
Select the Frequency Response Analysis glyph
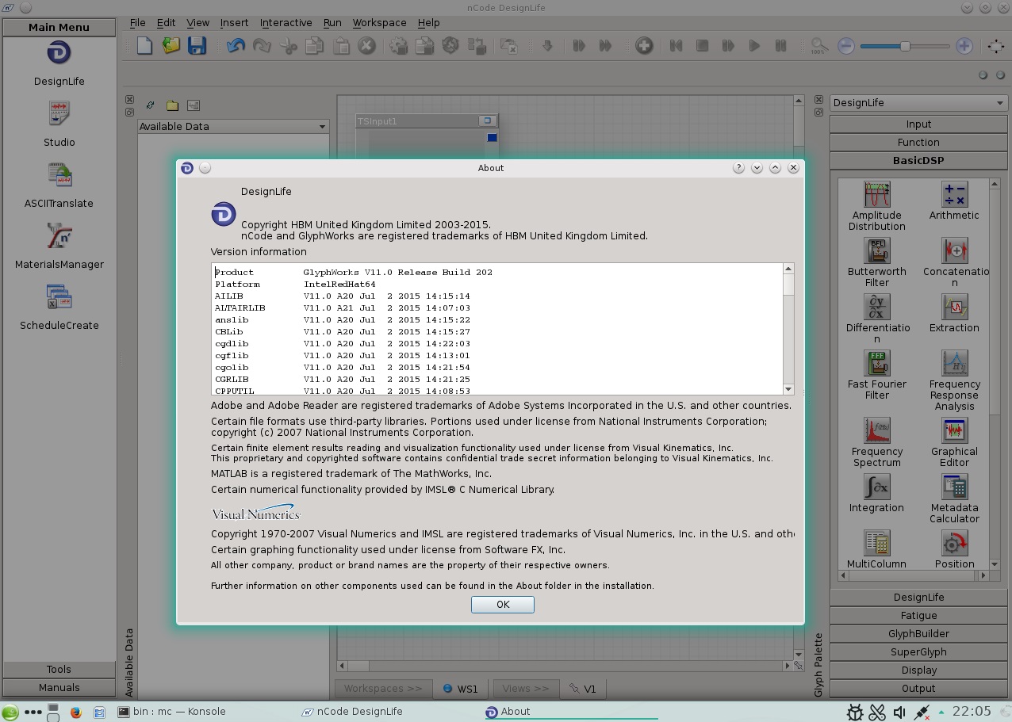pos(954,380)
